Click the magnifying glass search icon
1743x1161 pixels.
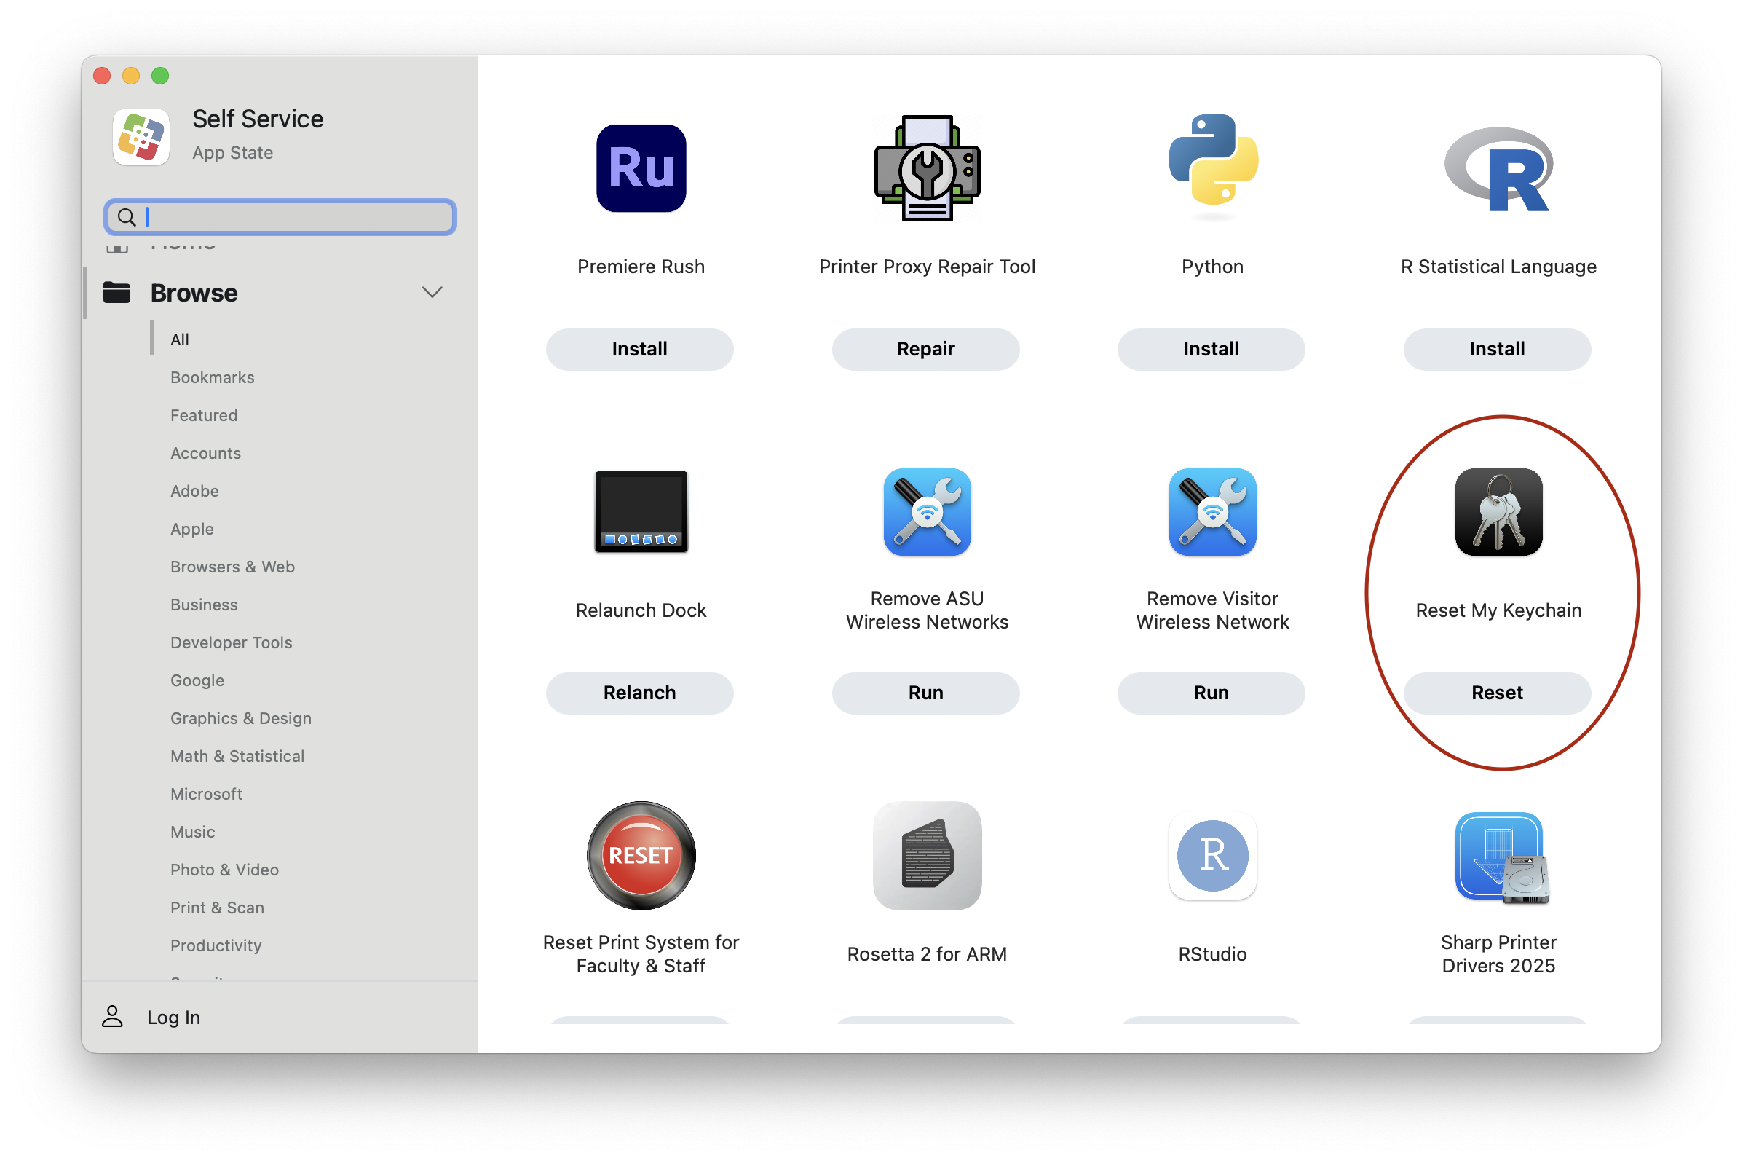(127, 217)
